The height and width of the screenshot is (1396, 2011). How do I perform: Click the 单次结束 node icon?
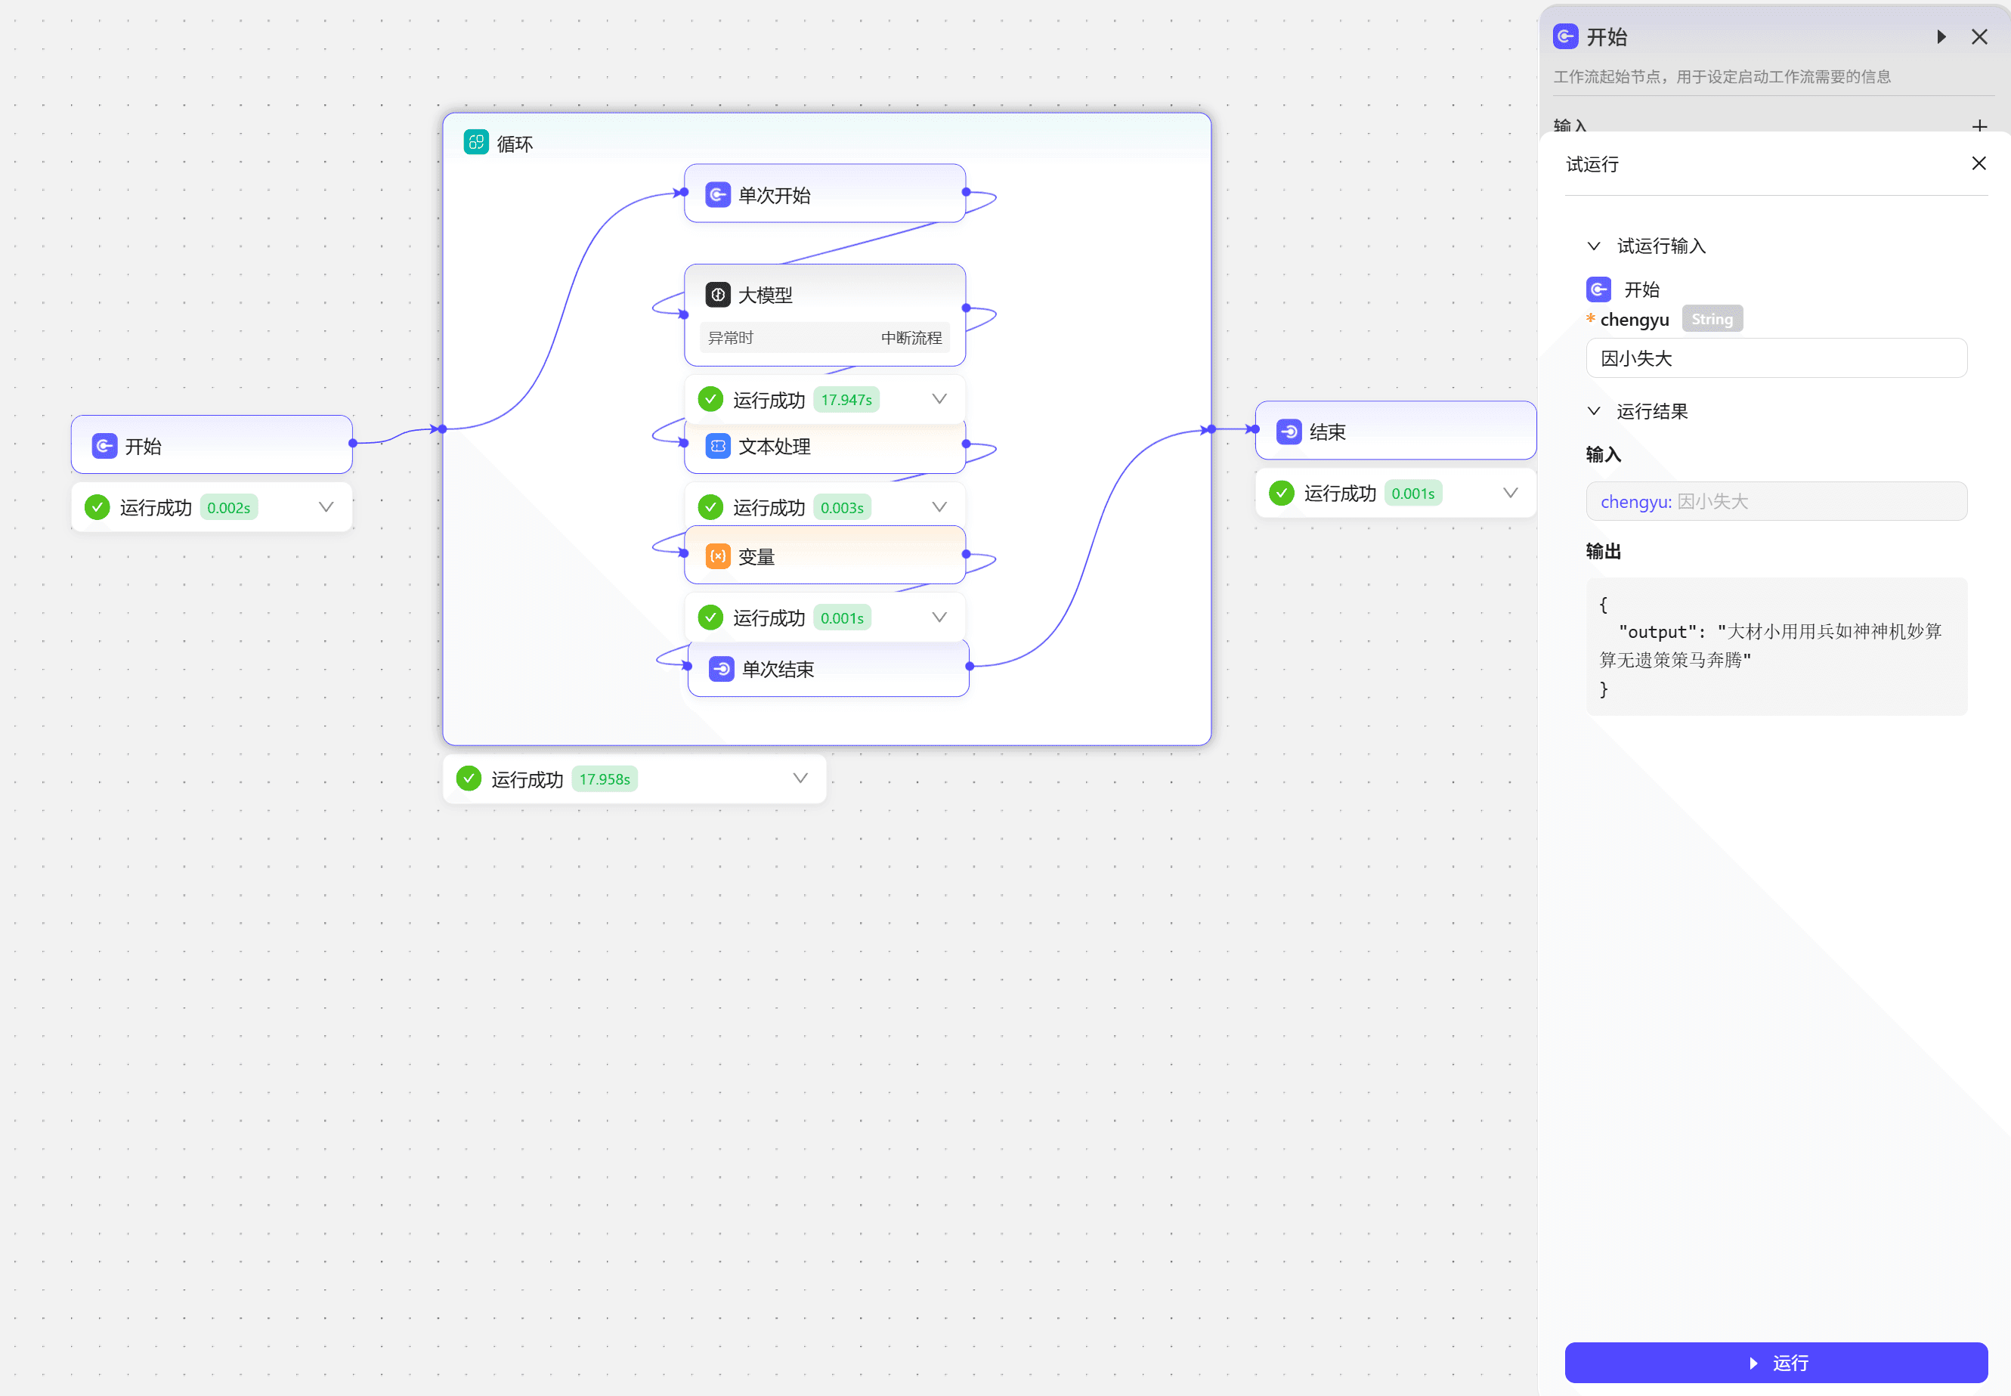(721, 669)
